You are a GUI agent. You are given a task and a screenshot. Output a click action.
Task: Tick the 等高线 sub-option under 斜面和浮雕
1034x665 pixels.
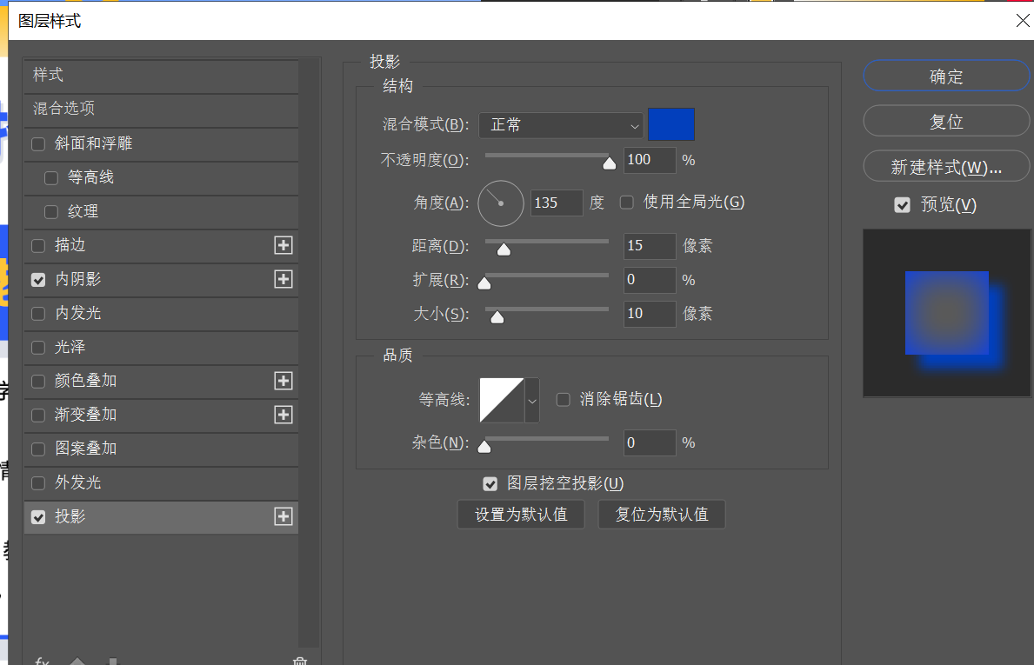tap(50, 178)
